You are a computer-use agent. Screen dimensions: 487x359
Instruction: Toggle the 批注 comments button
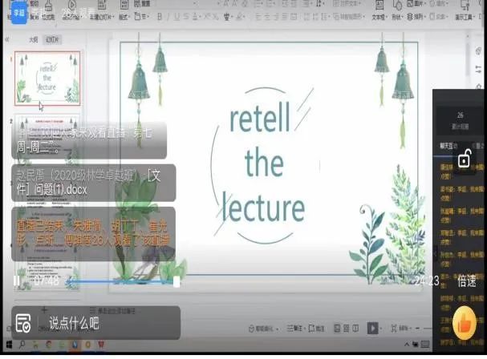(317, 328)
